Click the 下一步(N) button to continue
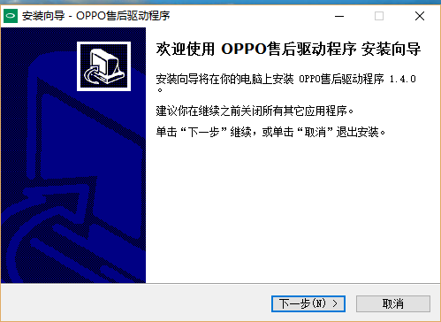The height and width of the screenshot is (322, 441). pyautogui.click(x=308, y=303)
